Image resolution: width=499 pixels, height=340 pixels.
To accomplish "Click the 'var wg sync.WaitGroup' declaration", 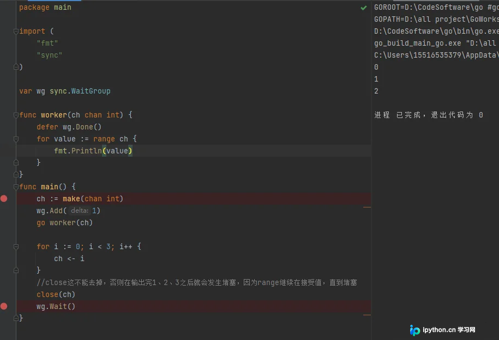I will [65, 91].
